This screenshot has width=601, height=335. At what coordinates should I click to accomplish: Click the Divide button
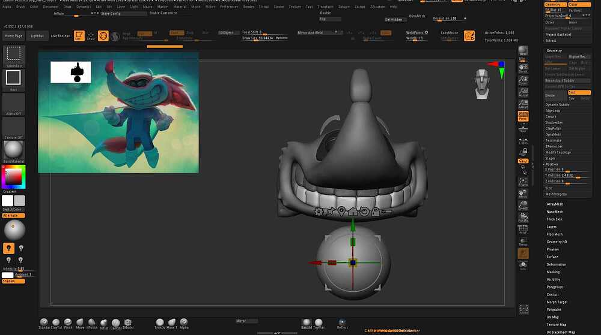click(555, 95)
